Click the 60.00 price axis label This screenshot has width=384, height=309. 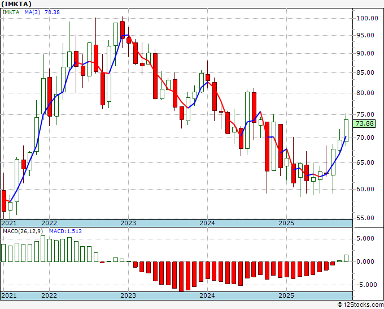click(365, 189)
